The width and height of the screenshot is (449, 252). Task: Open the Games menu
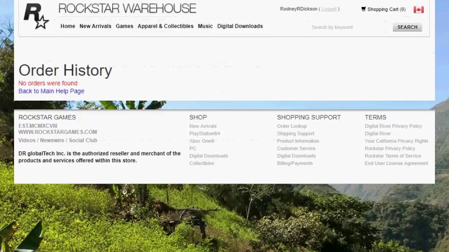125,26
